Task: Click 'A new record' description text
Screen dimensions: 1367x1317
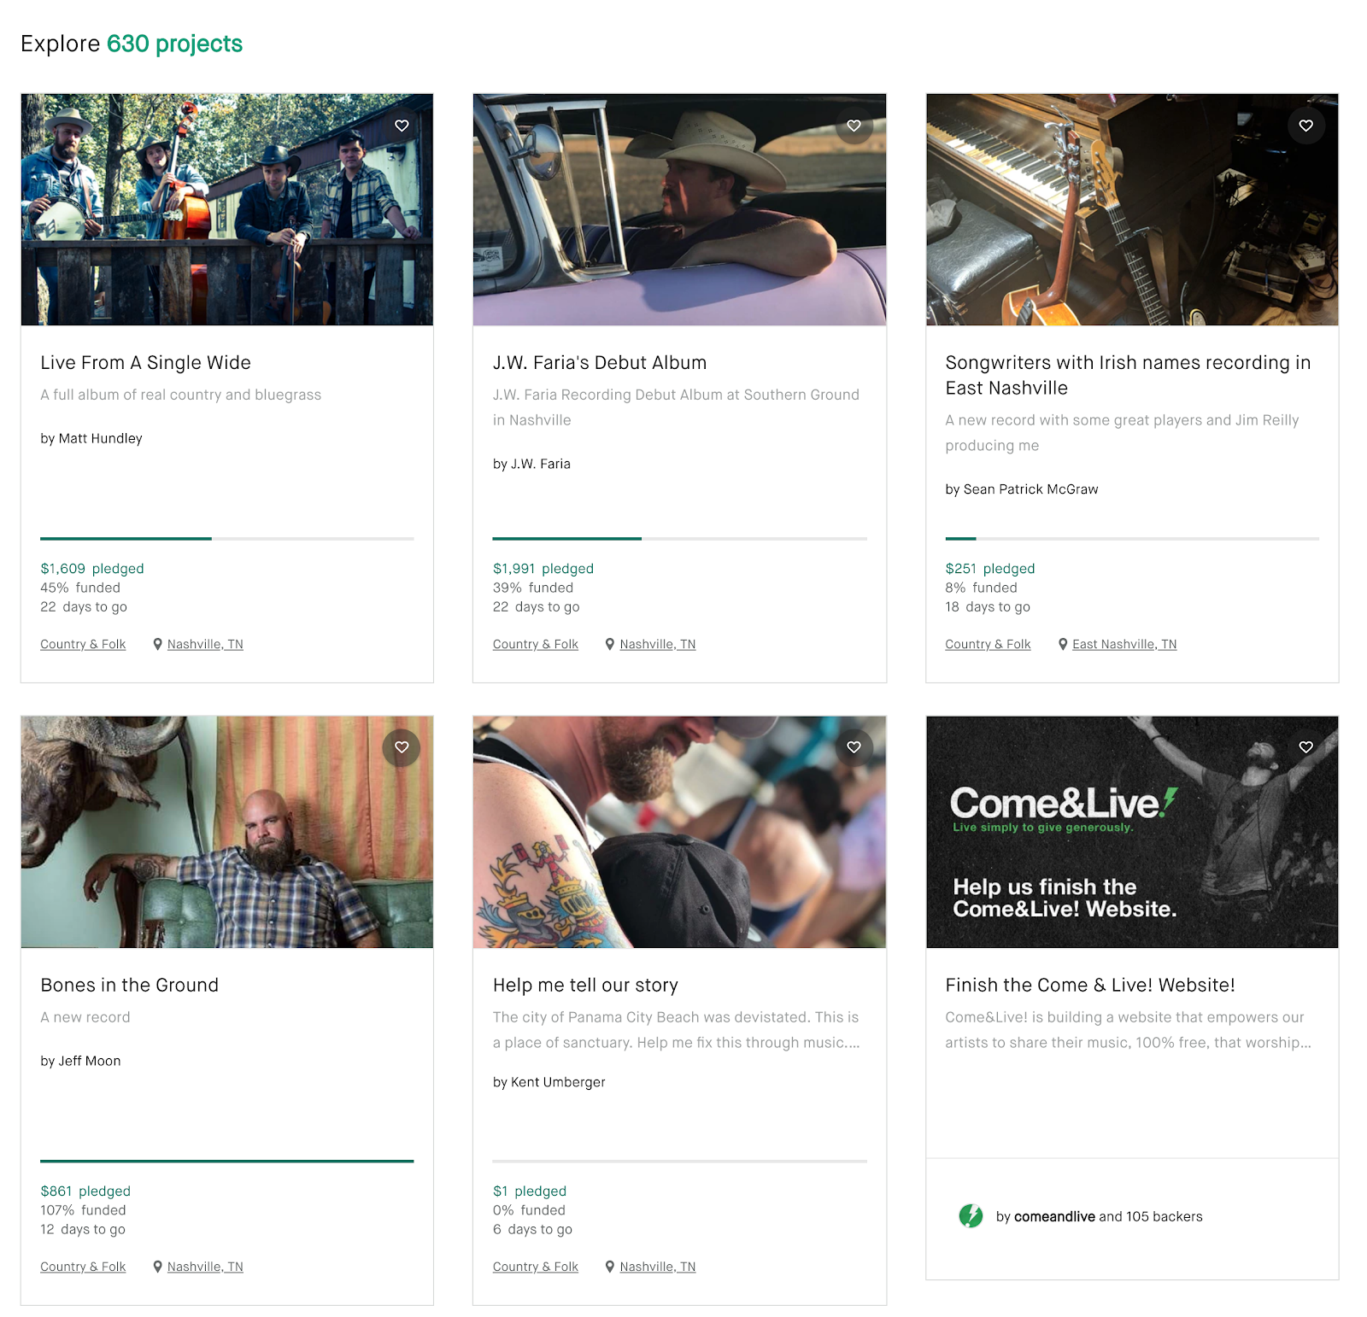Action: point(85,1017)
